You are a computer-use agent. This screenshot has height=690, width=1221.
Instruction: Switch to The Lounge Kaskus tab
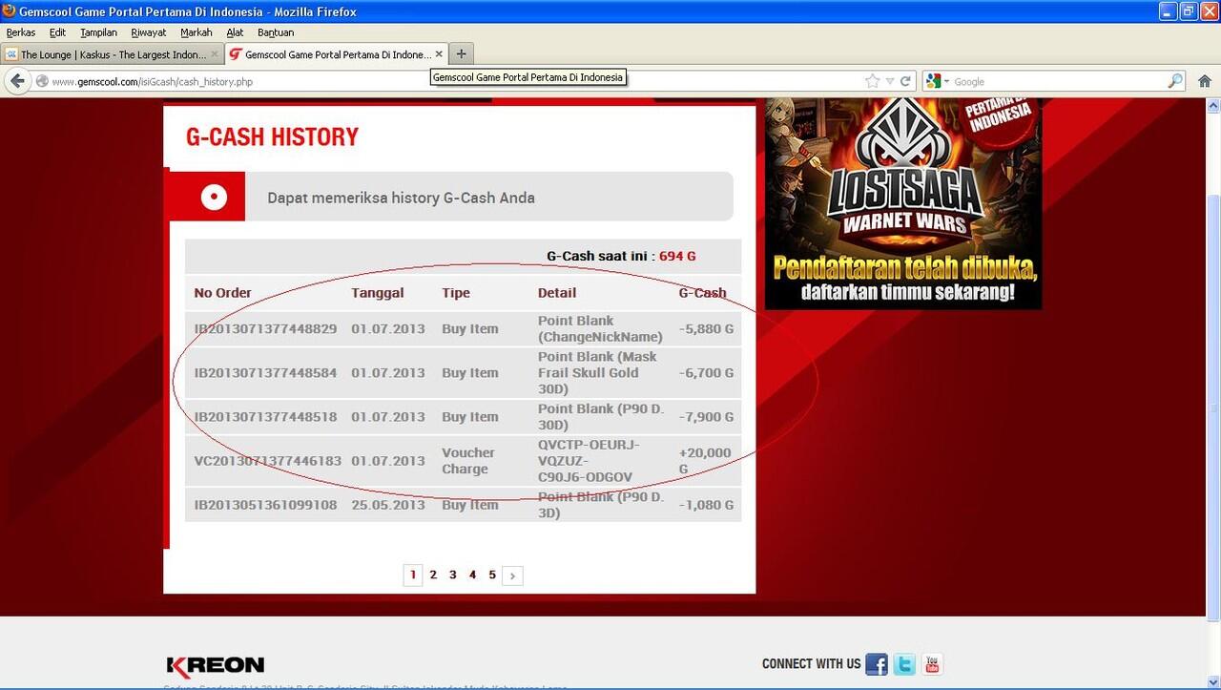pos(113,54)
